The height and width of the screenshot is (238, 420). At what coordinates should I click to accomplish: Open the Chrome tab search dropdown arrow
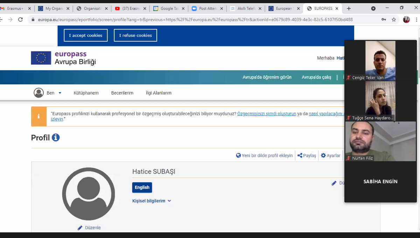point(373,8)
